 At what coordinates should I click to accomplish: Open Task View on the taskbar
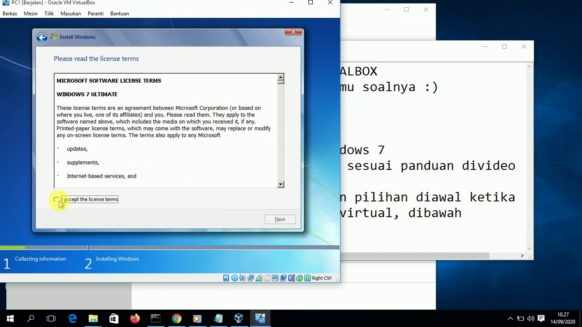click(51, 318)
